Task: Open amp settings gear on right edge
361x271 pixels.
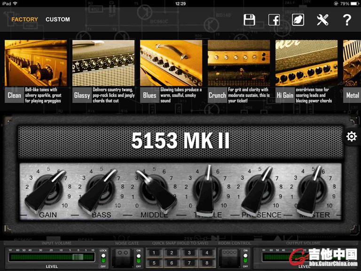Action: coord(351,136)
